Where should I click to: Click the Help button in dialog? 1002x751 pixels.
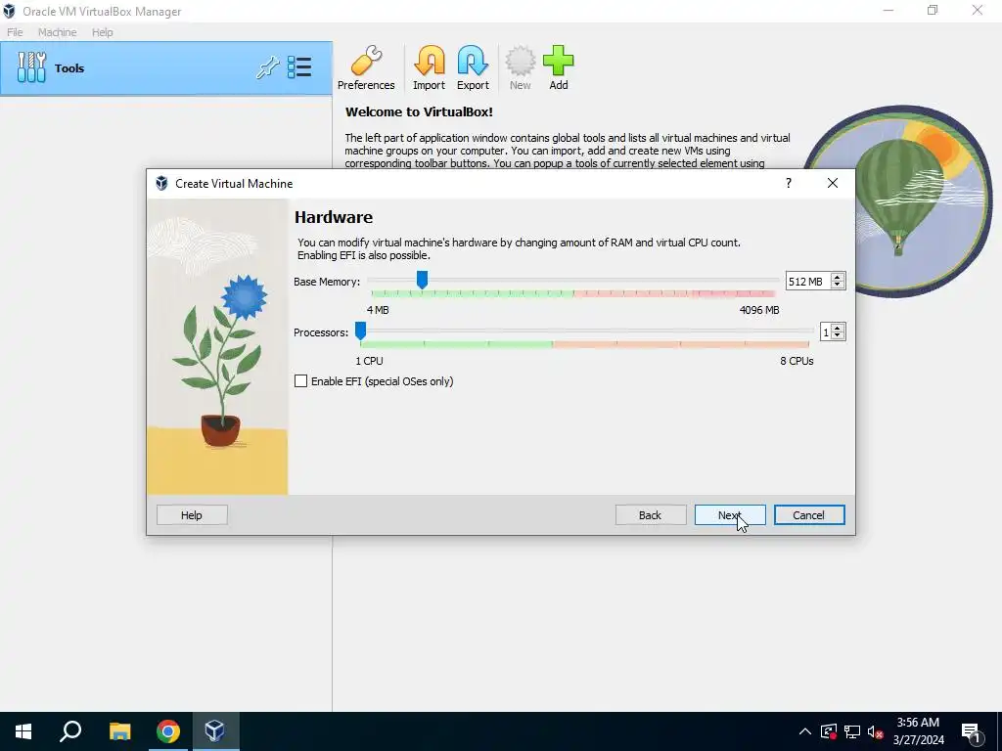pyautogui.click(x=192, y=515)
